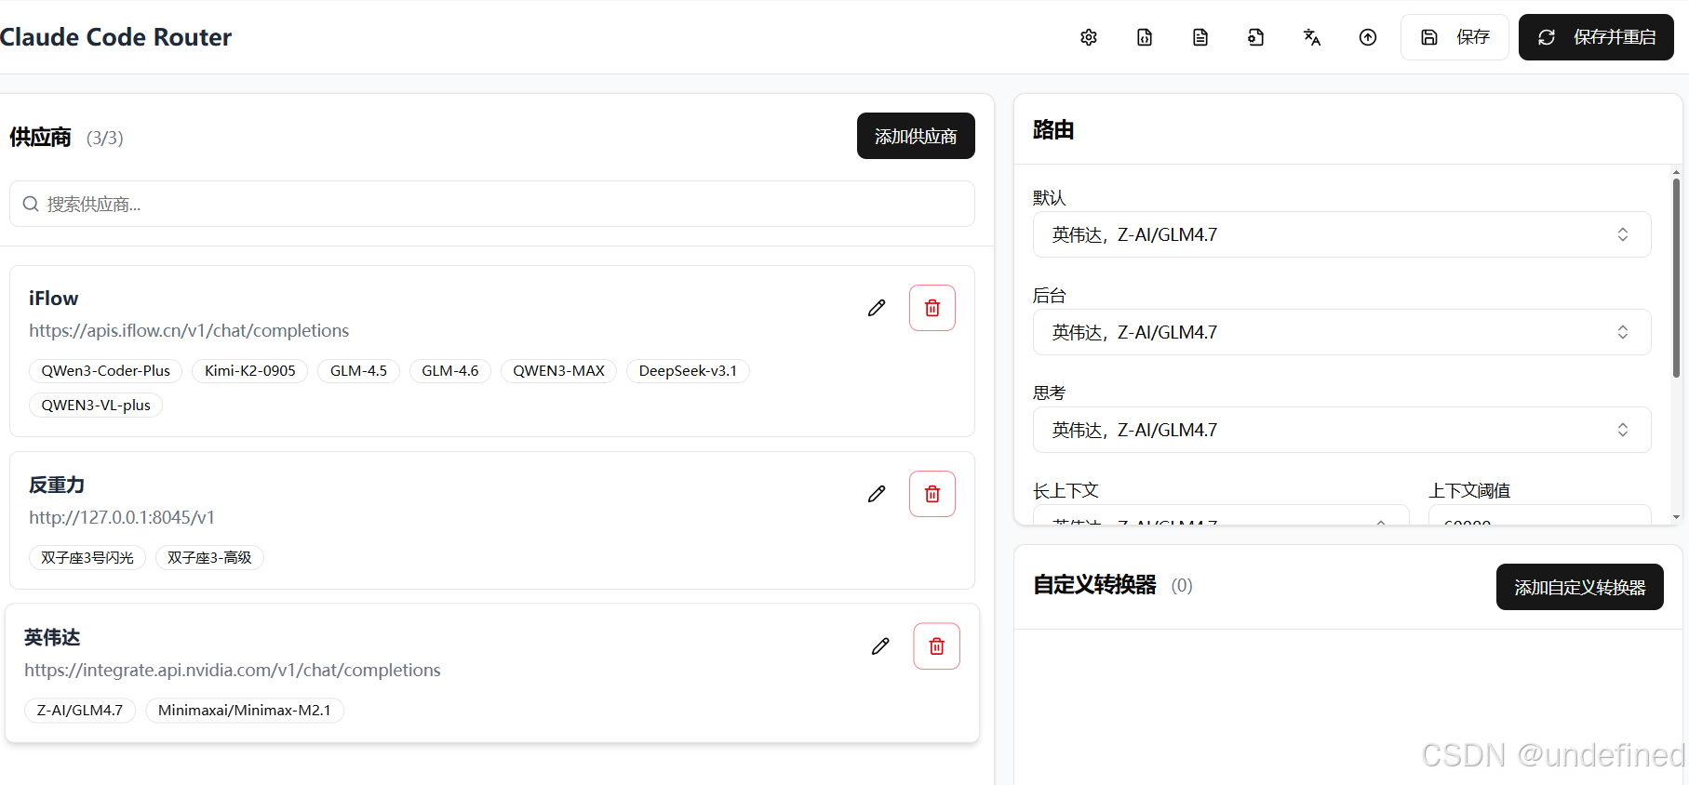Click the GLM-4.5 model tag

[358, 370]
